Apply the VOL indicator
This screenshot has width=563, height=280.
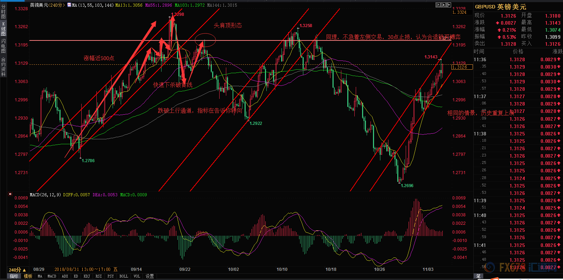[x=137, y=276]
